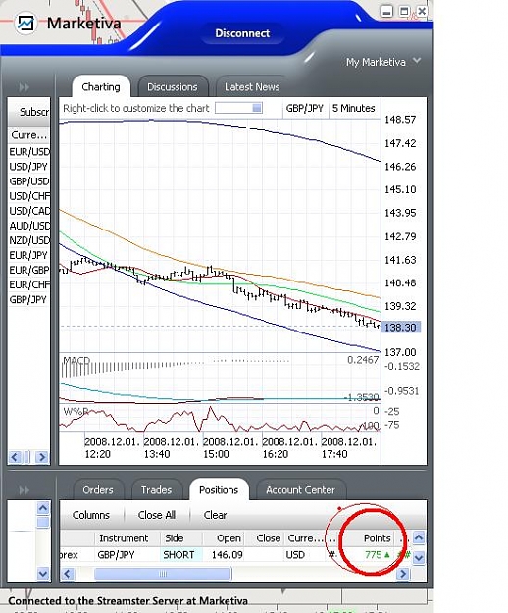The image size is (508, 613).
Task: Open the My Marketiva dropdown menu
Action: (383, 62)
